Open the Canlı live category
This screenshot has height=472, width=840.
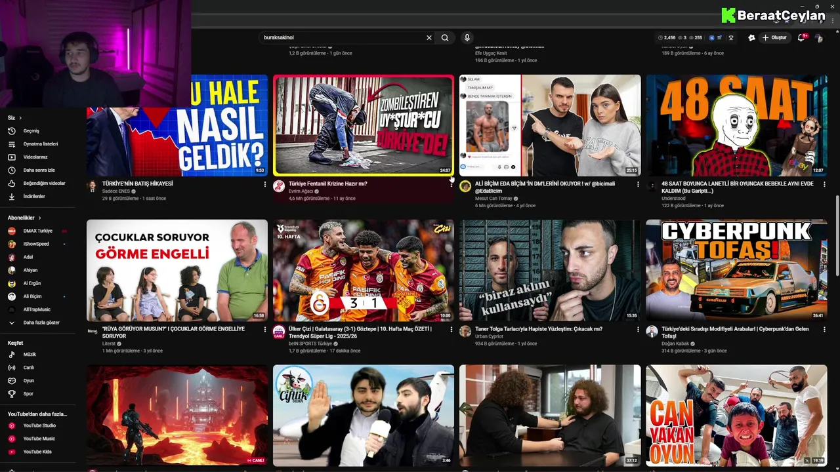pos(29,368)
